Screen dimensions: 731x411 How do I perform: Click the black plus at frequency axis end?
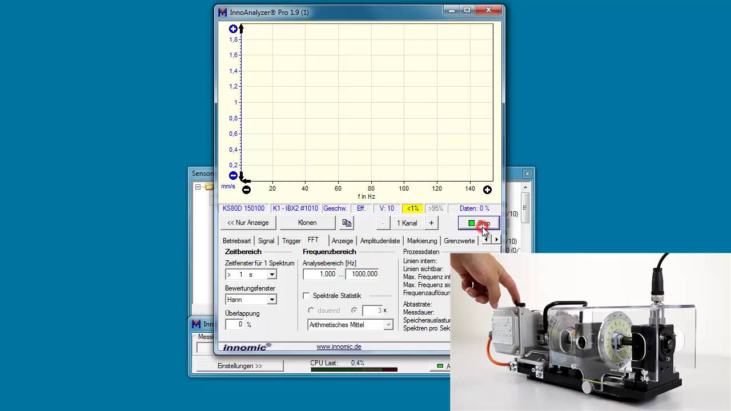tap(487, 190)
